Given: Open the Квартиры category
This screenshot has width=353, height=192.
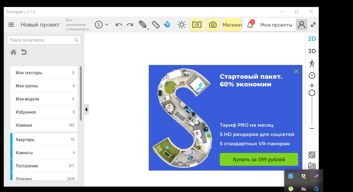Looking at the screenshot, I should coord(44,140).
